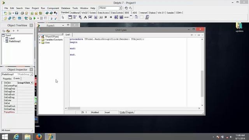Viewport: 249px width, 140px height.
Task: Open the RadioGroup1 component selector dropdown
Action: pos(31,74)
